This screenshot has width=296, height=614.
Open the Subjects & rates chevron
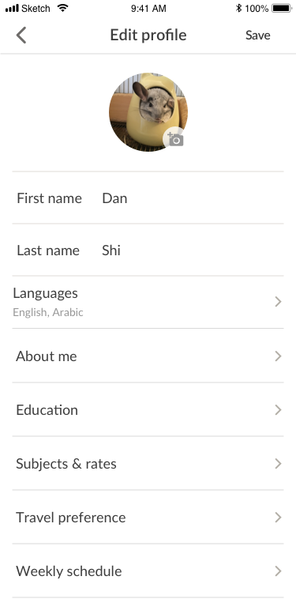(x=278, y=464)
